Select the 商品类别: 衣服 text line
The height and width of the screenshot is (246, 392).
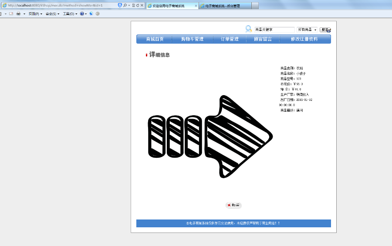(291, 68)
